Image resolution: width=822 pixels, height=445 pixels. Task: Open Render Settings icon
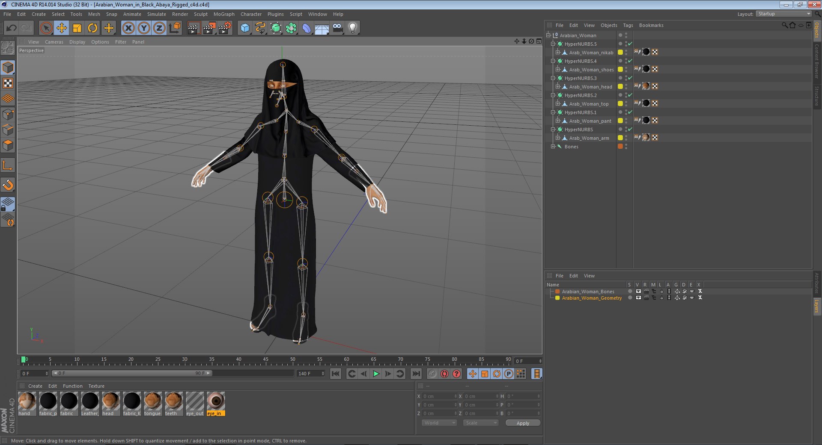pyautogui.click(x=225, y=28)
